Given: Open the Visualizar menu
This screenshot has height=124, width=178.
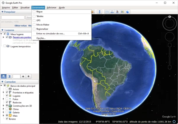Looking at the screenshot, I should [x=25, y=8].
